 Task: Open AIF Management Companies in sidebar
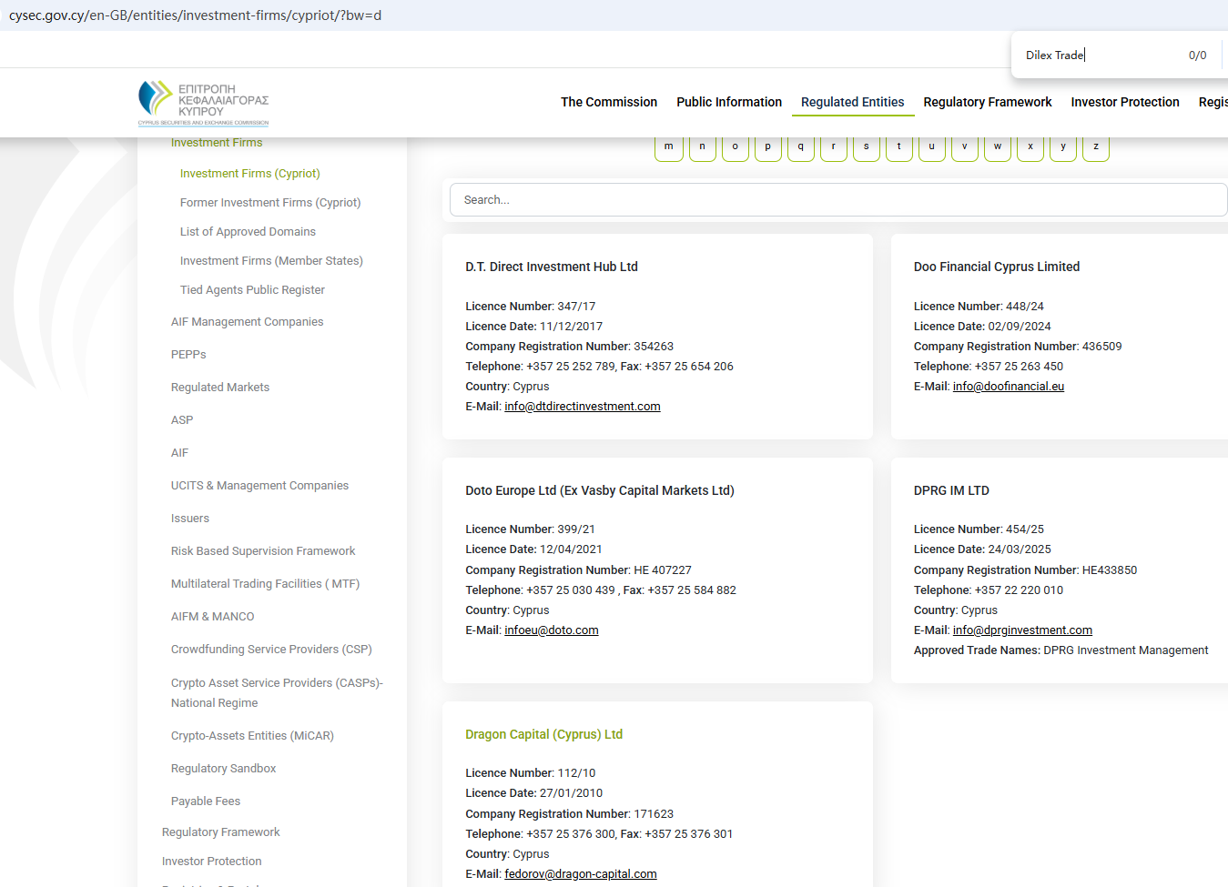tap(247, 322)
